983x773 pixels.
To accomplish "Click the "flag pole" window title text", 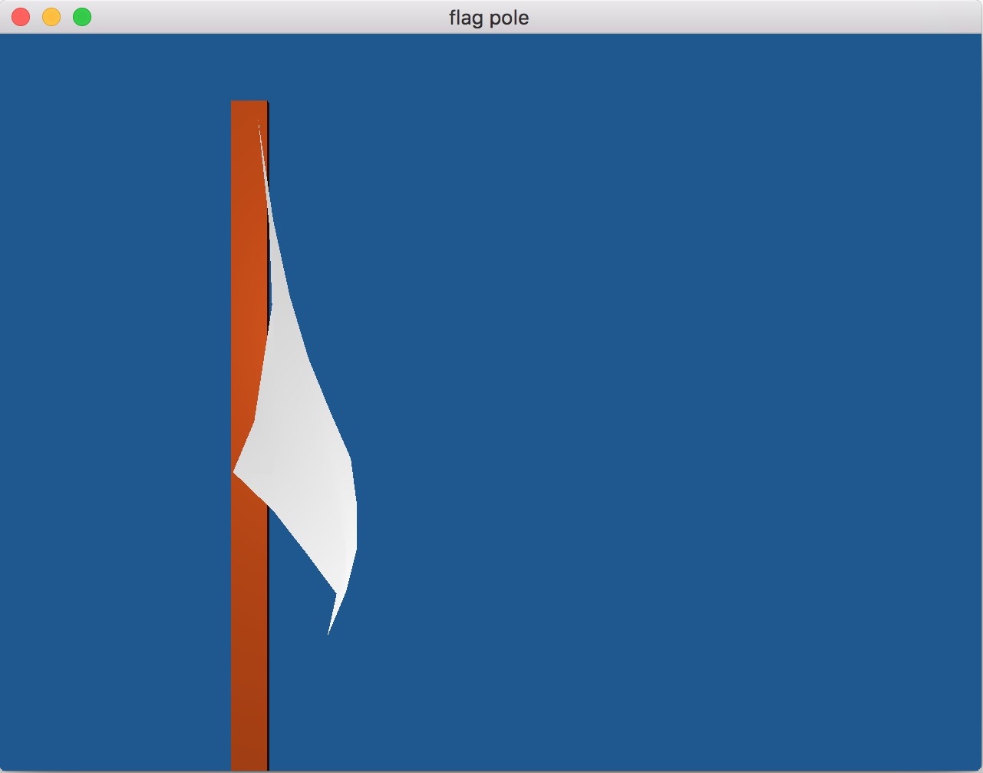I will click(489, 18).
